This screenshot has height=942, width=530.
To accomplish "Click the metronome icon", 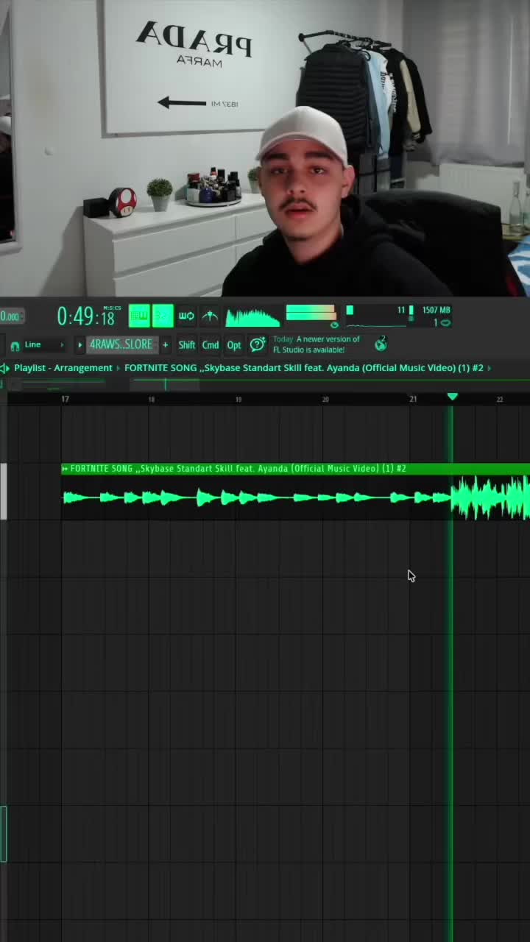I will tap(210, 316).
